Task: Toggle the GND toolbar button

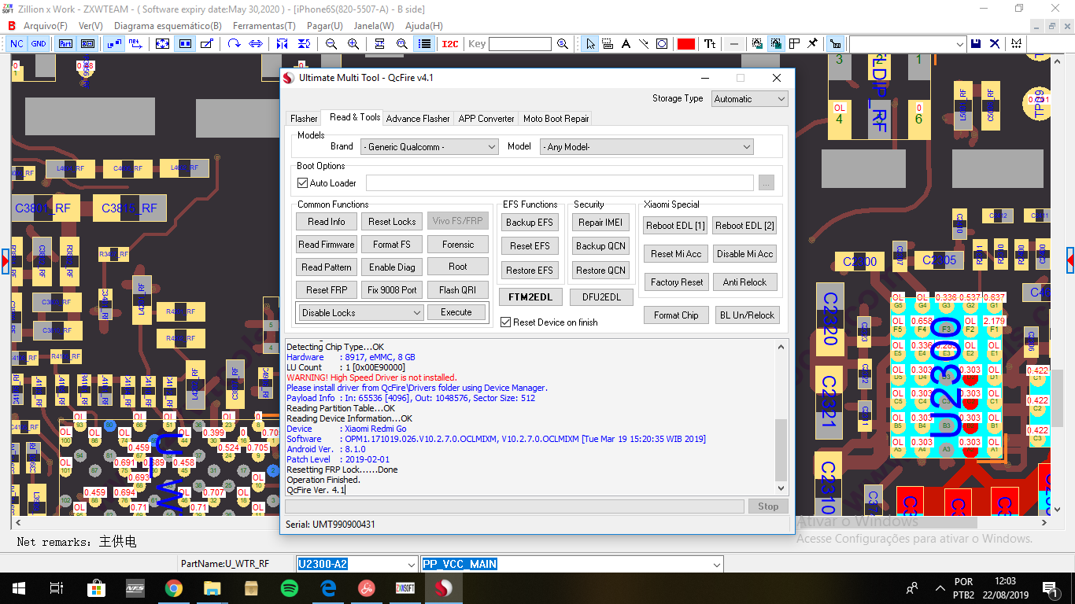Action: click(38, 44)
